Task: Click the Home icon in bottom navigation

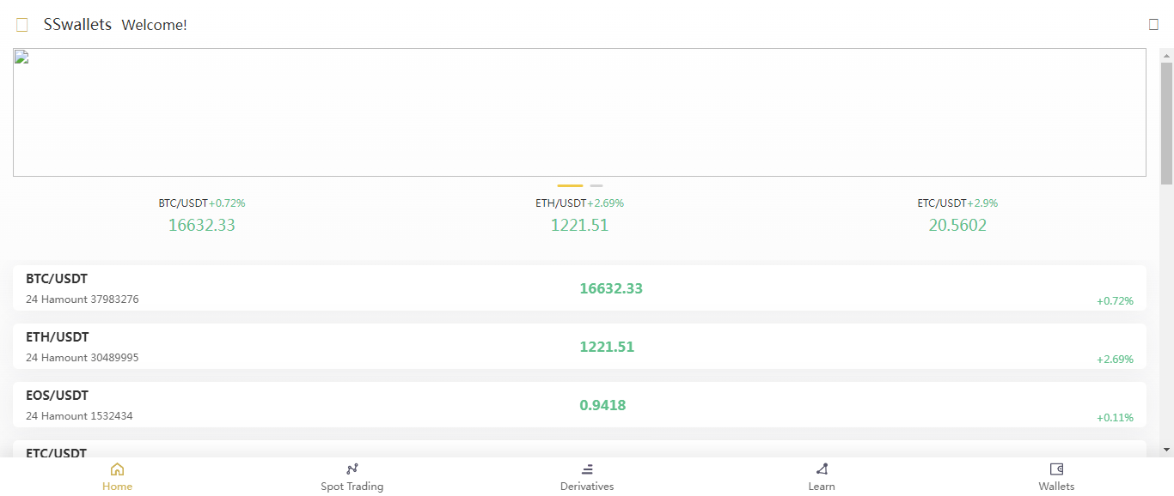Action: (118, 469)
